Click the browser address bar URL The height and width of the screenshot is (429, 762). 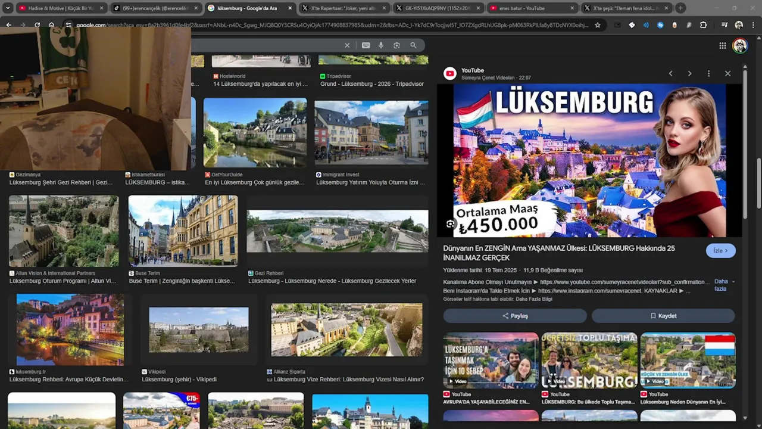332,25
